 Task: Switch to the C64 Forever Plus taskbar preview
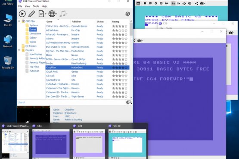pos(15,144)
